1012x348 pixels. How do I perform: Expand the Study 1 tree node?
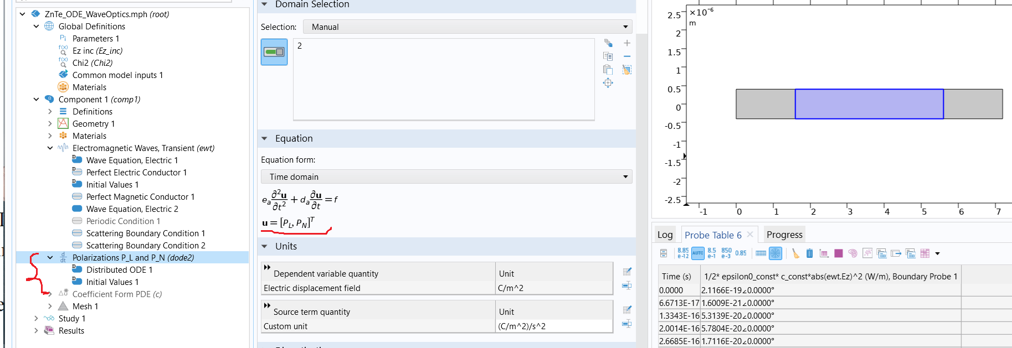(x=37, y=319)
